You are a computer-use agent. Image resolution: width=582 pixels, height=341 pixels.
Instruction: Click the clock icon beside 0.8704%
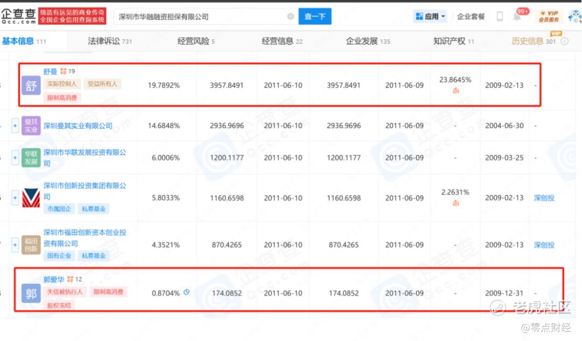[186, 292]
